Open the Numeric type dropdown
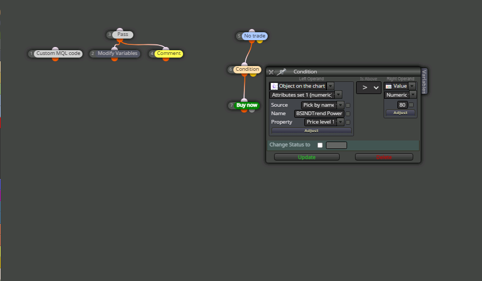482x281 pixels. (413, 95)
